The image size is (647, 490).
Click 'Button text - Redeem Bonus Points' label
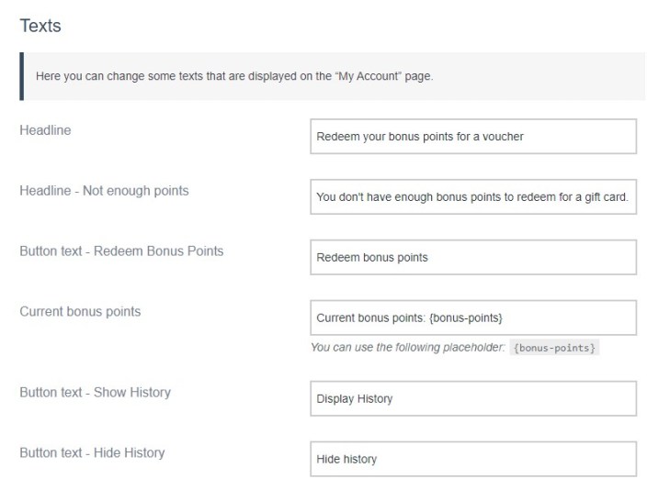tap(121, 251)
